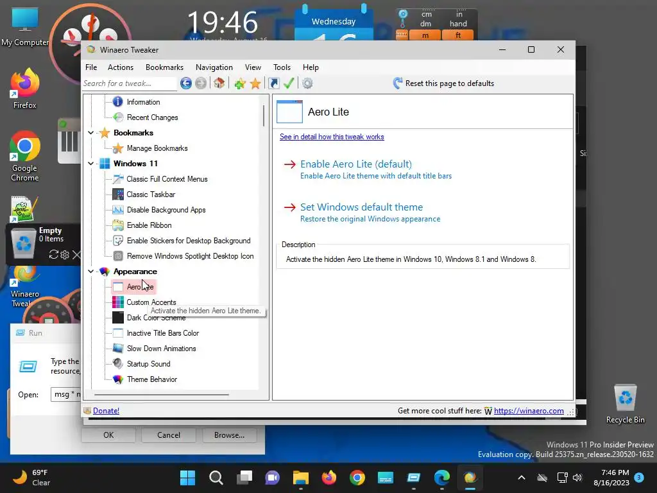Show hidden system tray icons chevron
The height and width of the screenshot is (493, 657).
click(522, 478)
